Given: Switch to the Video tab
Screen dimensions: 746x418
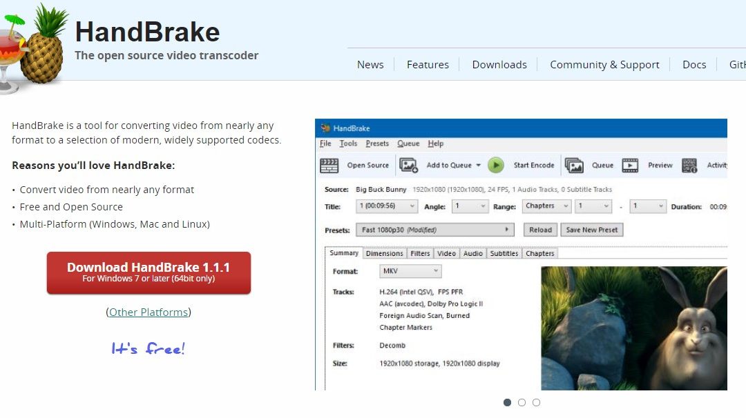Looking at the screenshot, I should tap(446, 253).
